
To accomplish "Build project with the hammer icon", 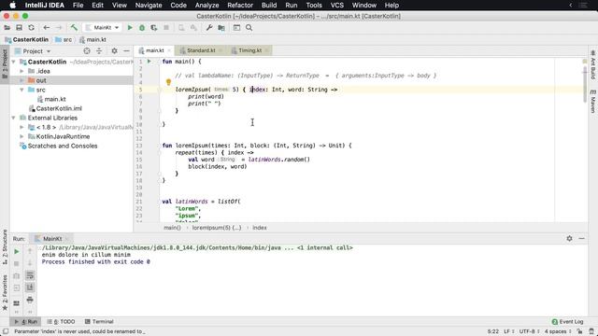I will click(74, 28).
